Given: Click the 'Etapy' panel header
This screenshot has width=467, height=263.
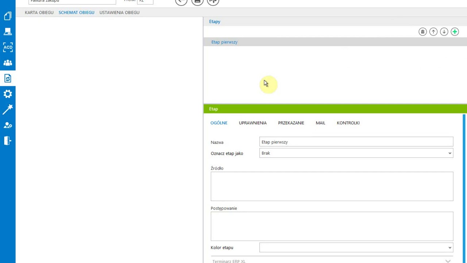Looking at the screenshot, I should (x=335, y=22).
